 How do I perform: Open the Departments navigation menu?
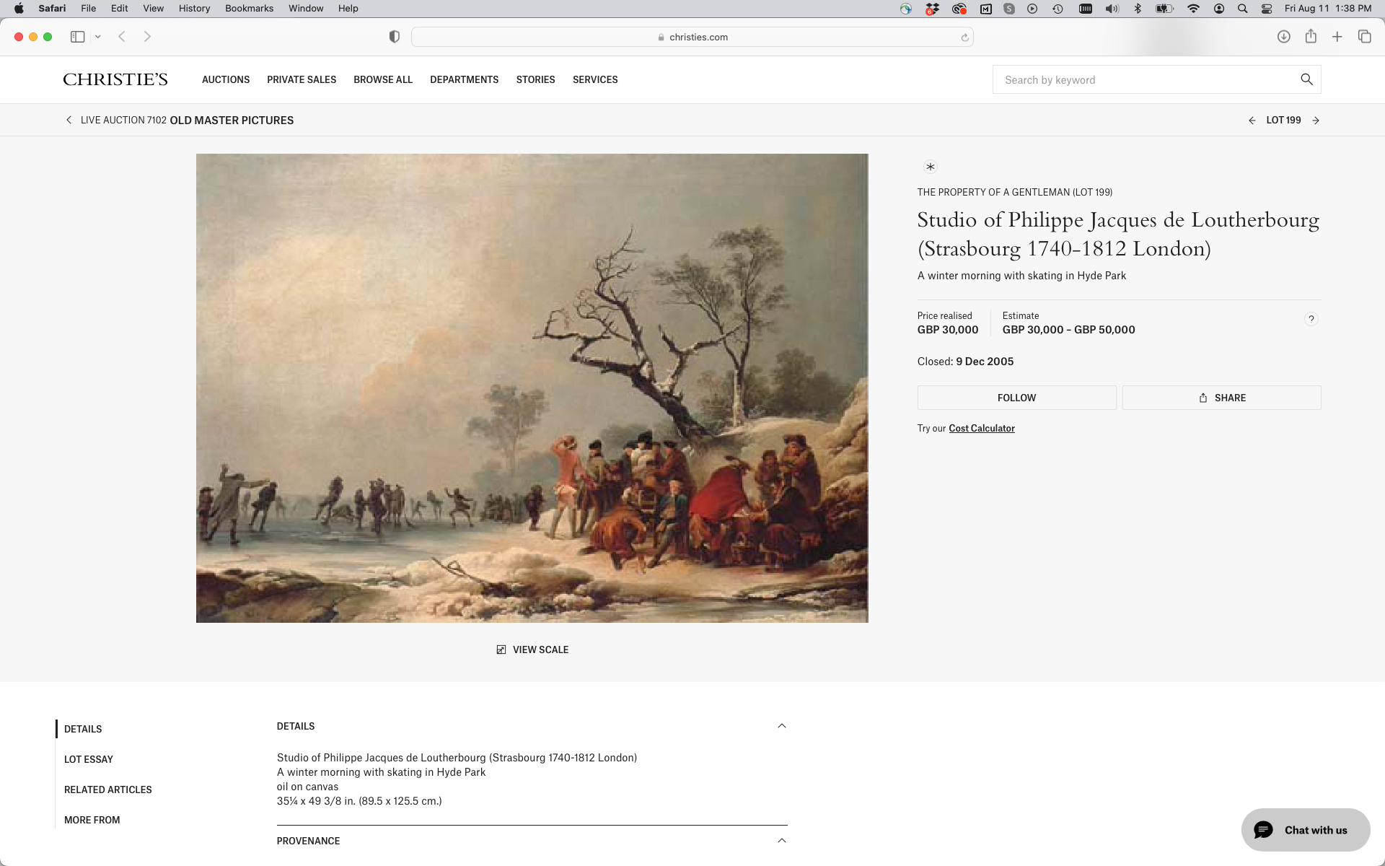[x=465, y=79]
